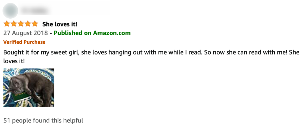This screenshot has height=127, width=303.
Task: Click the "Verified Purchase" label
Action: [x=24, y=42]
